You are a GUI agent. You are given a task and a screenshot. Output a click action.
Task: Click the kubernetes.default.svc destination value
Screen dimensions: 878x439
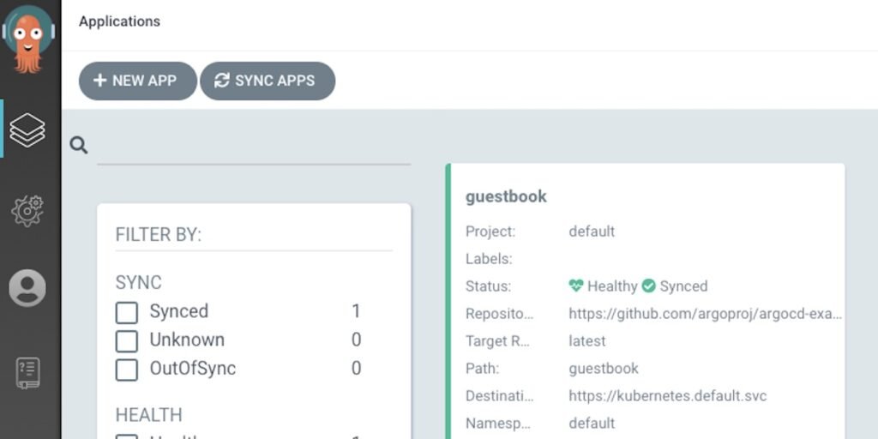667,396
